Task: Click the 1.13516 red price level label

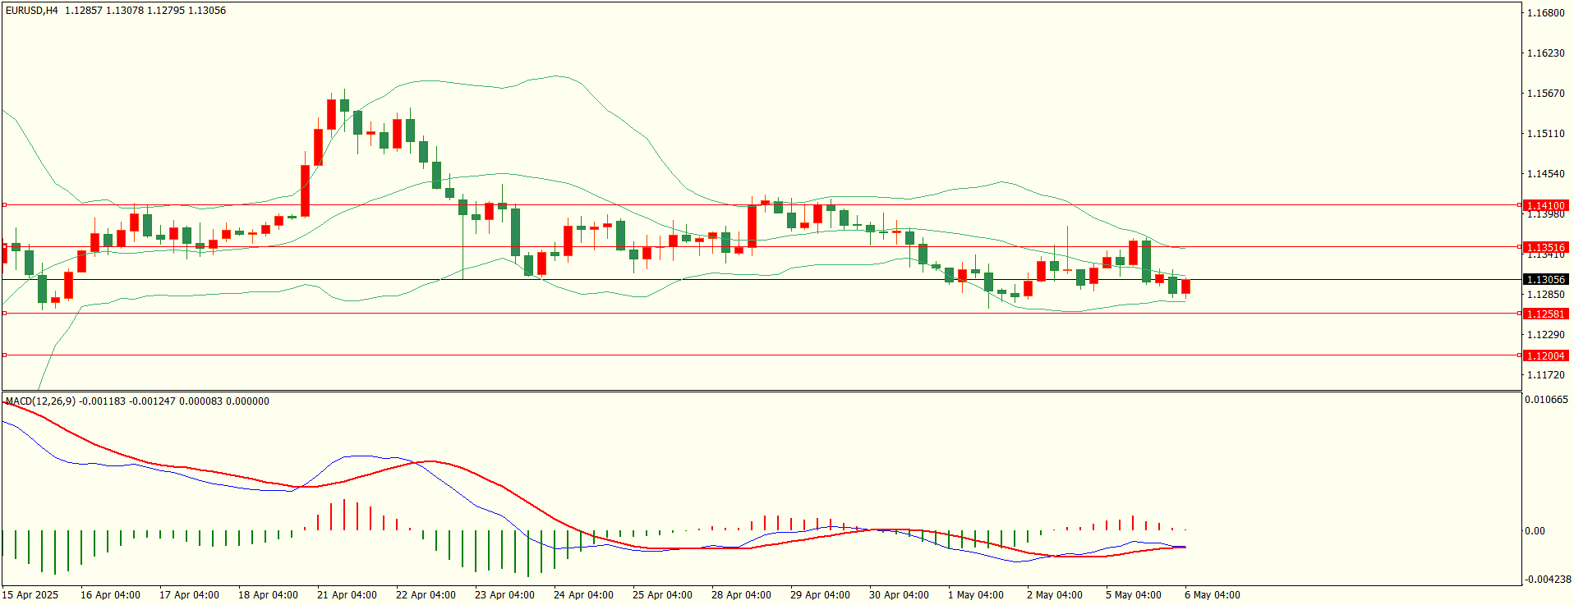Action: pos(1545,247)
